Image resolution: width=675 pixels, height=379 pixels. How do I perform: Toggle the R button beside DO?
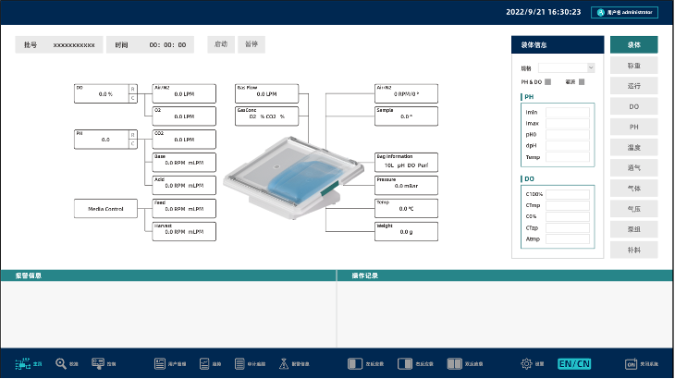[132, 89]
